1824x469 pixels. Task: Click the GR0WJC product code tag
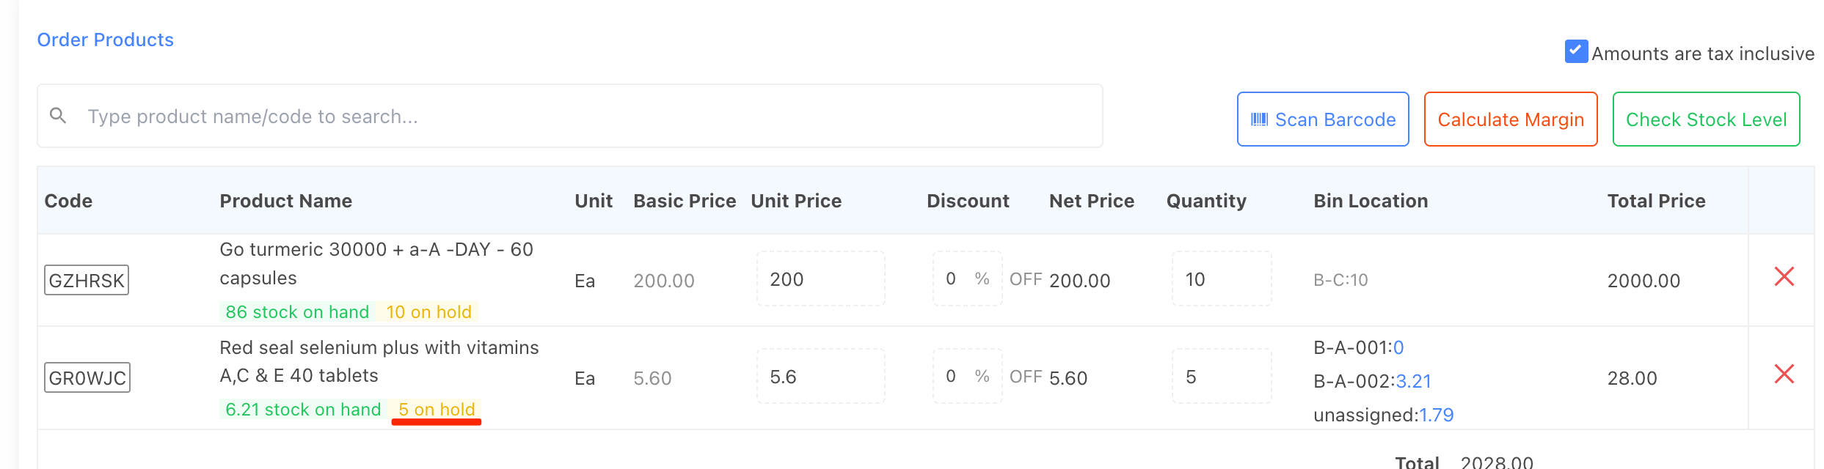click(87, 378)
